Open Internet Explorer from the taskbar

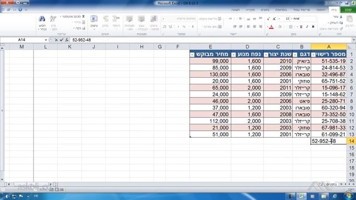[335, 196]
